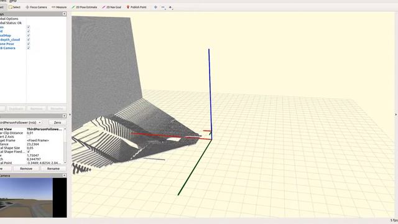Screen dimensions: 398x224
Task: Close the Displays panel
Action: coord(64,14)
